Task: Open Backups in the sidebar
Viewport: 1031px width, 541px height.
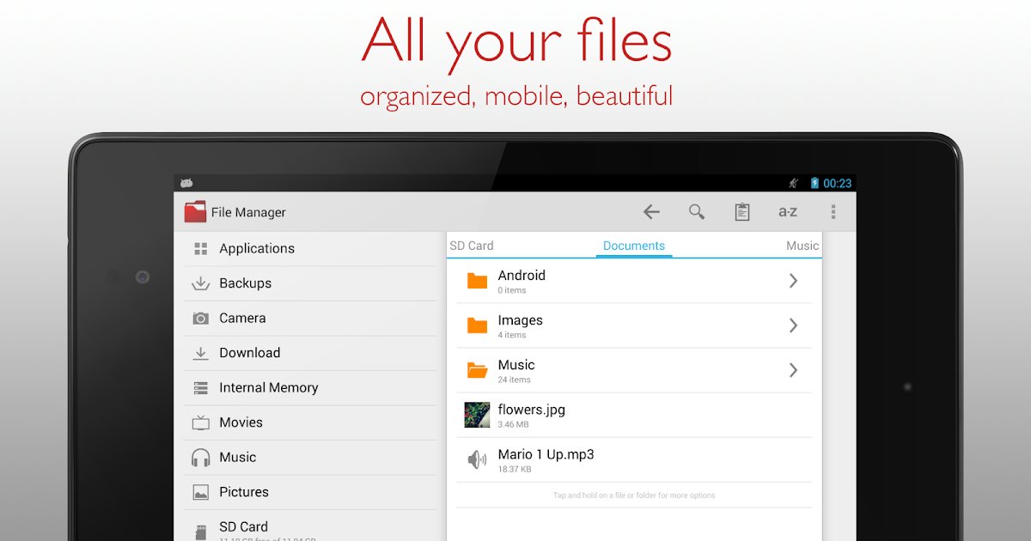Action: (245, 283)
